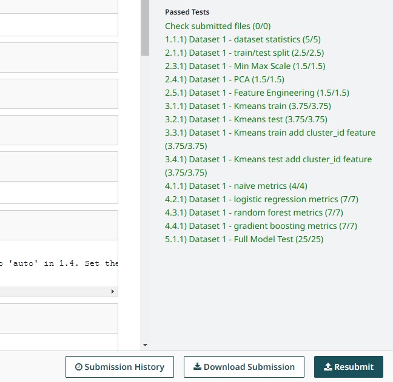Open test 2.5.1 Feature Engineering result
The height and width of the screenshot is (382, 393).
coord(257,93)
